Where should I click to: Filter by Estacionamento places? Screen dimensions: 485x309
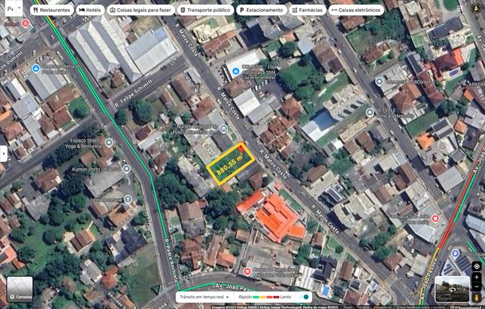261,10
